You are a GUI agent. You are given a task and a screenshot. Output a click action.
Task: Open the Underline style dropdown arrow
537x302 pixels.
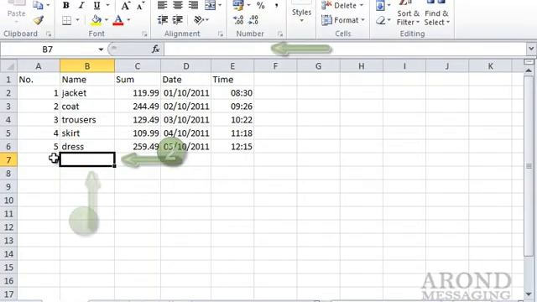pos(108,5)
